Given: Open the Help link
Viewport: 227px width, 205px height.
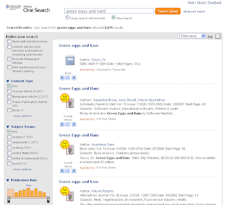Looking at the screenshot, I should [x=191, y=2].
